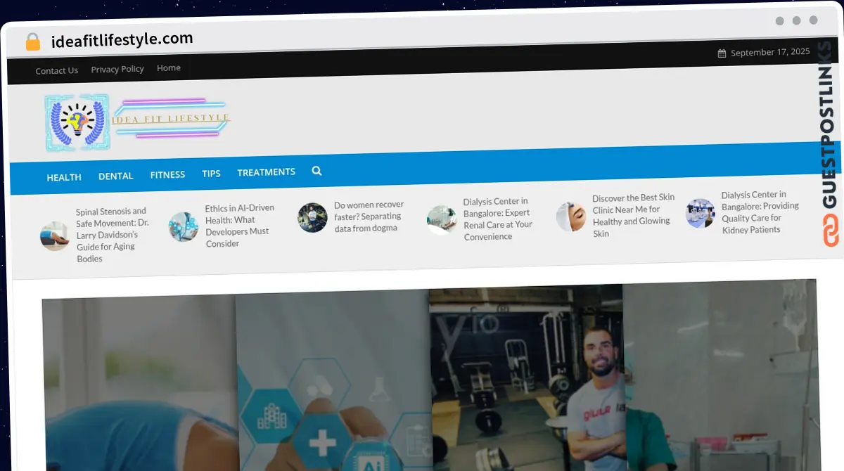Screen dimensions: 844x471
Task: Click the September 17, 2025 date text
Action: coord(770,53)
